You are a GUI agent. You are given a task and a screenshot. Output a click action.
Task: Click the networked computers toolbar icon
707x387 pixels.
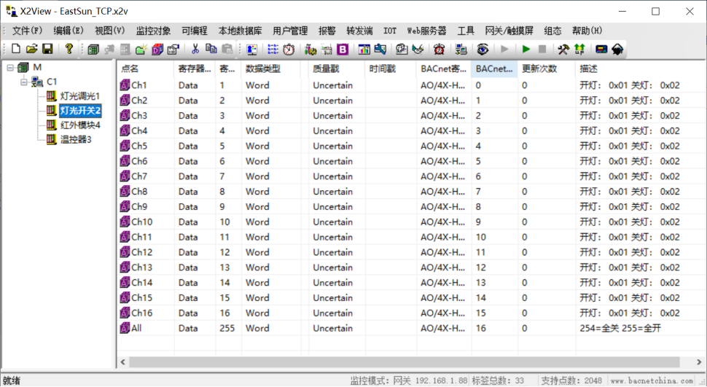[x=461, y=49]
